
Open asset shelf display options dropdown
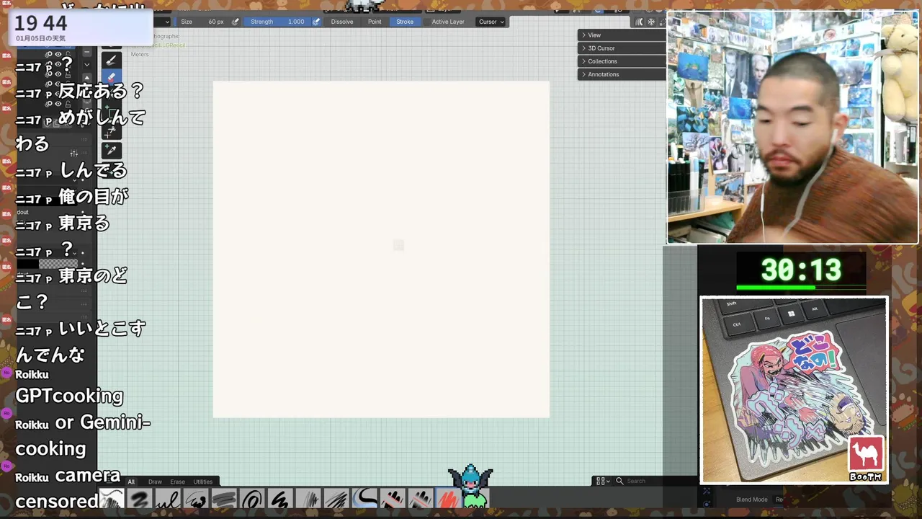point(603,481)
